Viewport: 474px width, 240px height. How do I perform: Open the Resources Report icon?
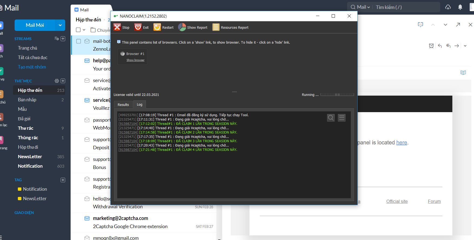click(x=216, y=27)
